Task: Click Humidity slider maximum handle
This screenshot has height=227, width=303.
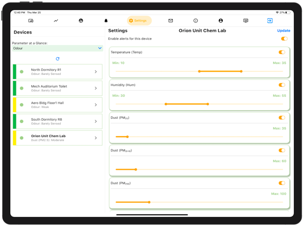Action: 208,104
